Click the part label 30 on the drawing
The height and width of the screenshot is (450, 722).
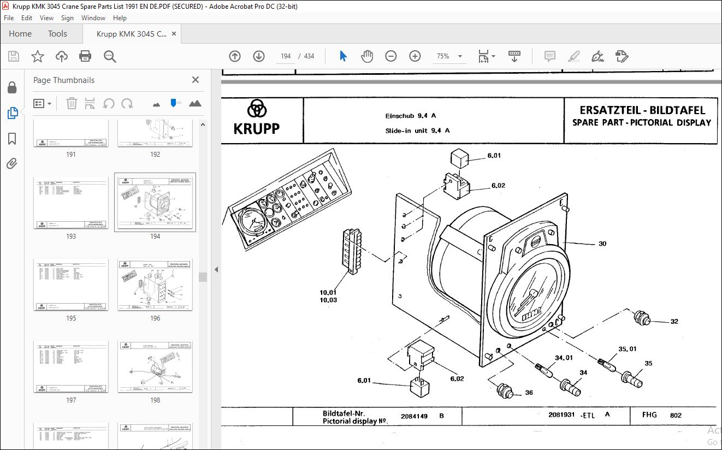(602, 244)
